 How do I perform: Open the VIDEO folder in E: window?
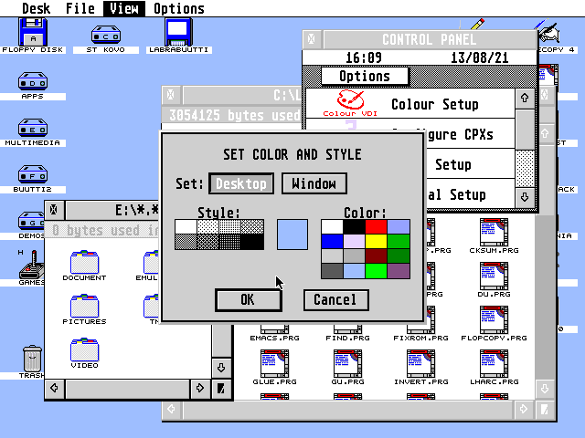85,353
